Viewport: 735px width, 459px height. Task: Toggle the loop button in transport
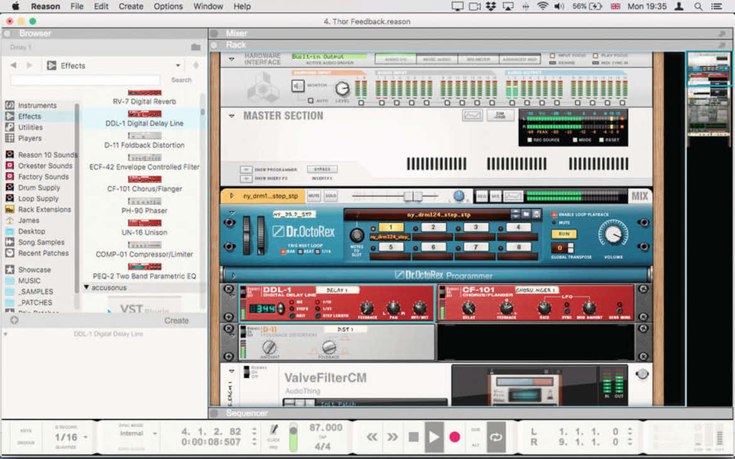[496, 437]
